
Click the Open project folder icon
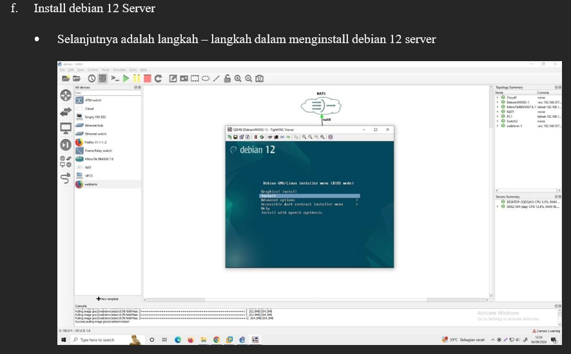[77, 79]
